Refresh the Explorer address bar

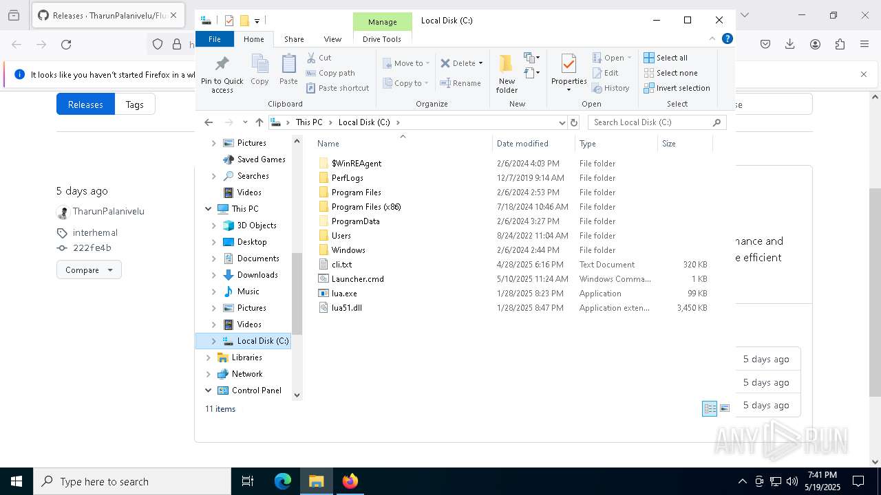574,122
